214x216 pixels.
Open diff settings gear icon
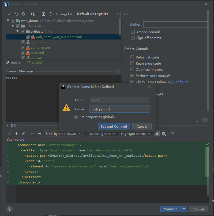click(x=164, y=133)
